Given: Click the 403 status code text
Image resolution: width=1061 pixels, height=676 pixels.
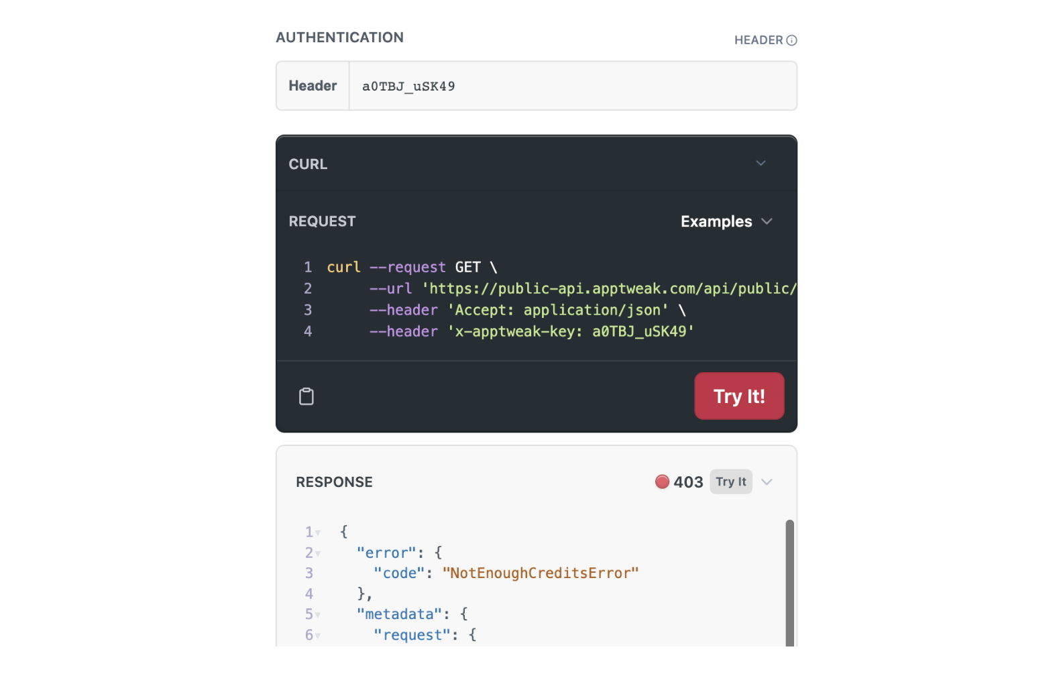Looking at the screenshot, I should 688,482.
